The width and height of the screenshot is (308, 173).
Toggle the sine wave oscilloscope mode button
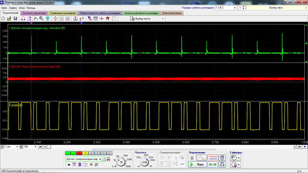pyautogui.click(x=202, y=158)
